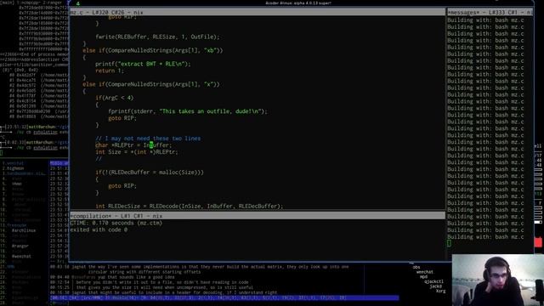This screenshot has height=306, width=544.
Task: Click "mpd" in the process list
Action: click(x=423, y=277)
